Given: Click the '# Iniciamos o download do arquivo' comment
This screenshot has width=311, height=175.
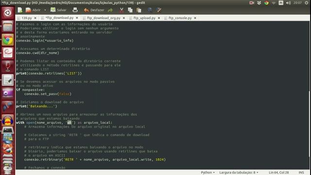Looking at the screenshot, I should pyautogui.click(x=50, y=102).
